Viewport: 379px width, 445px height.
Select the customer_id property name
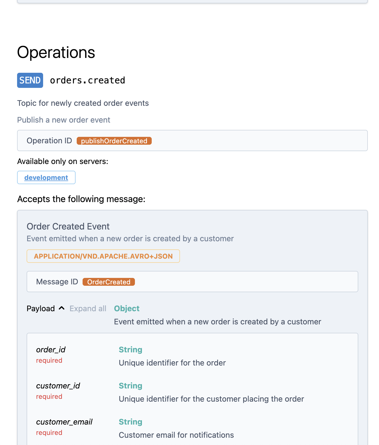[x=58, y=386]
